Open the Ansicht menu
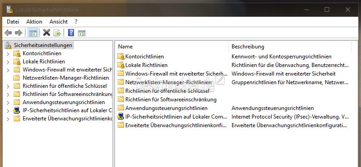Image resolution: width=361 pixels, height=167 pixels. [x=59, y=22]
